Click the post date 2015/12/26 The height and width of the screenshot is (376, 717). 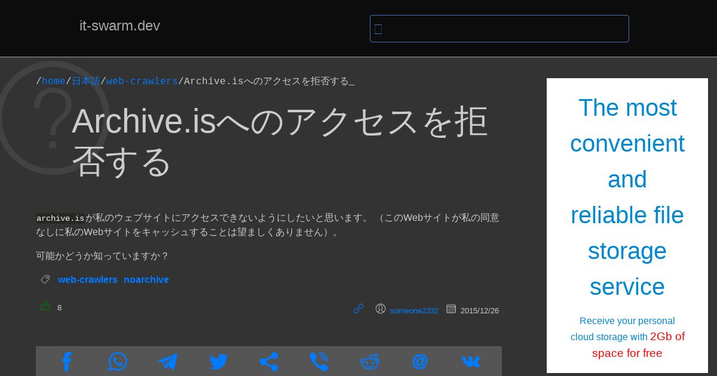[x=480, y=310]
